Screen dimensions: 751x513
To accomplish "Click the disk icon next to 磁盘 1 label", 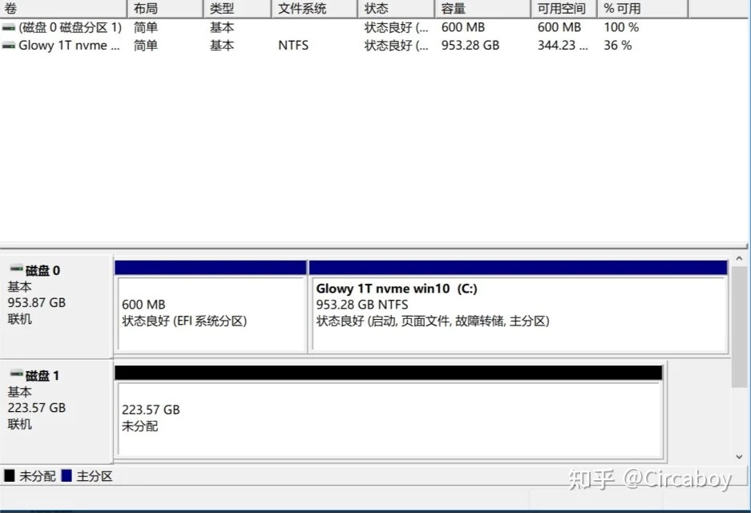I will [17, 374].
